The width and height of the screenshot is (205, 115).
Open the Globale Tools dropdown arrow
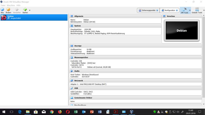(204, 10)
